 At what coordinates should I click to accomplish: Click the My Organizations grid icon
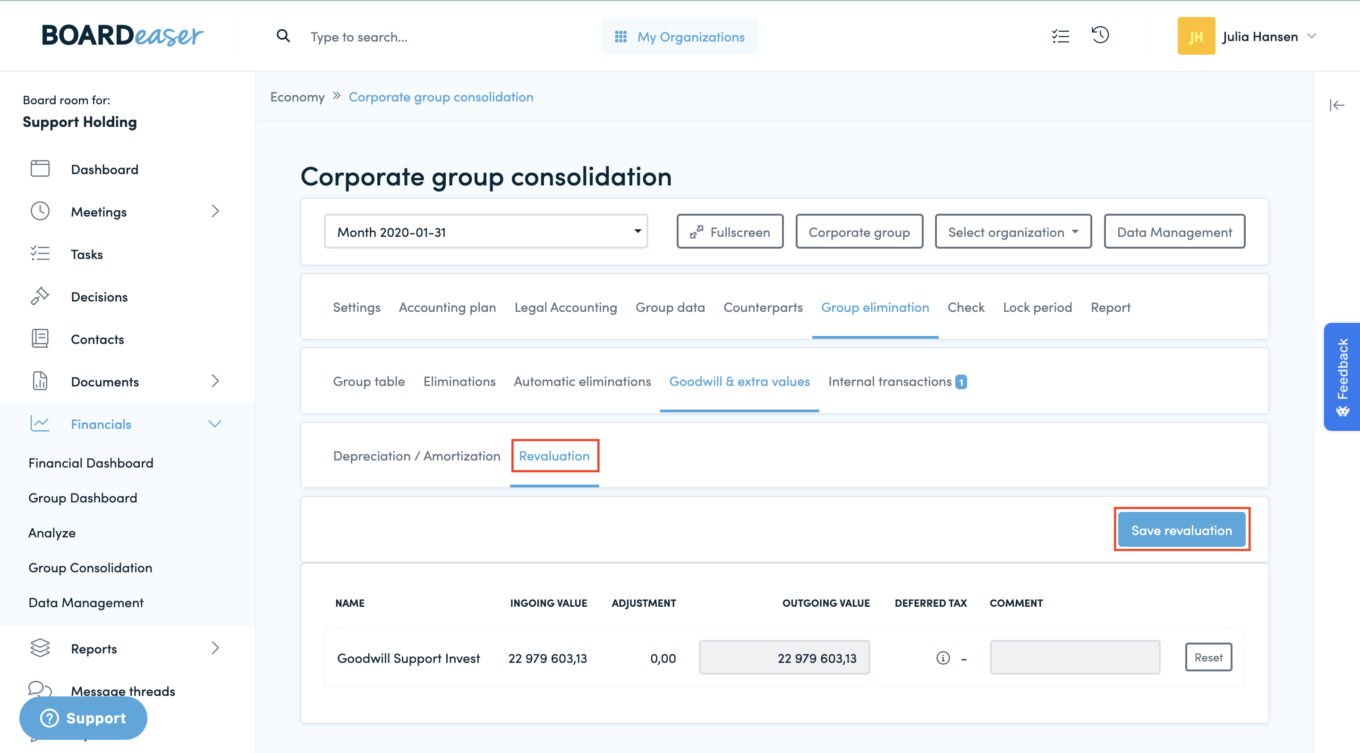coord(621,36)
